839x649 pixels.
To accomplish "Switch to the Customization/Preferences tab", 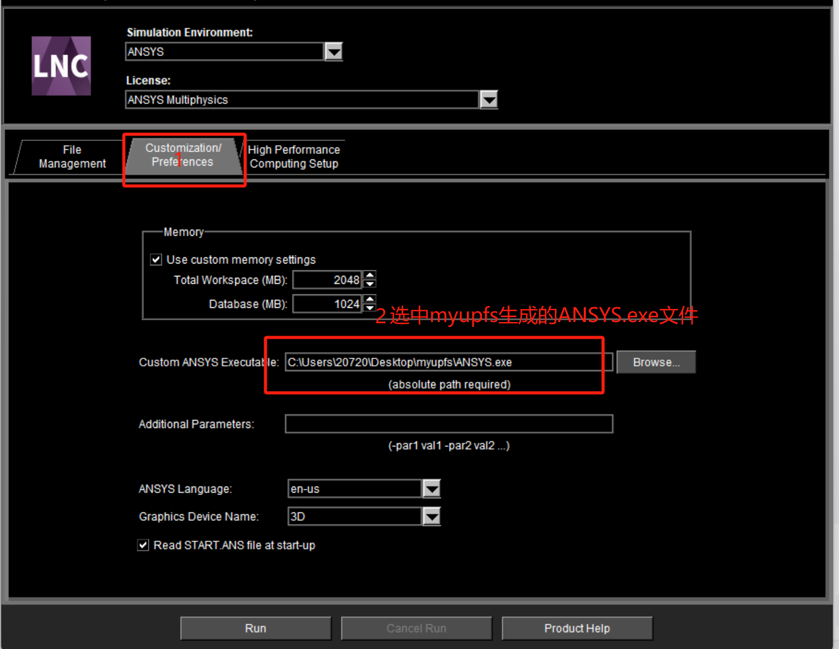I will tap(183, 155).
